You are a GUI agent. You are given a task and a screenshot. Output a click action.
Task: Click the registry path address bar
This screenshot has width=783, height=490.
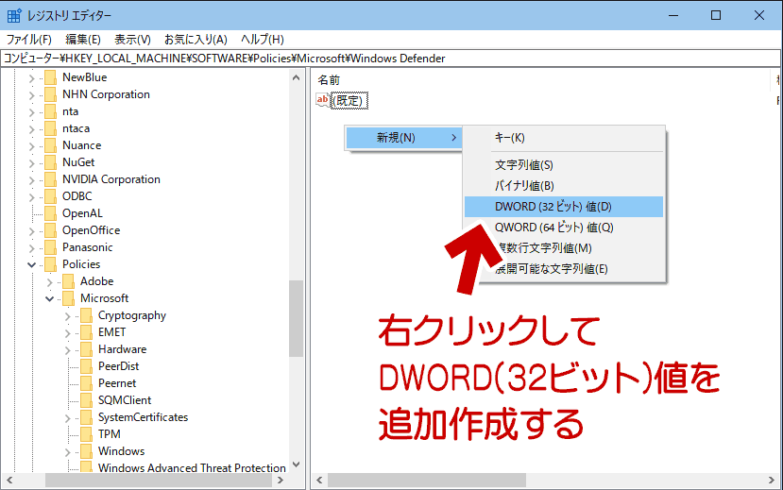(390, 59)
